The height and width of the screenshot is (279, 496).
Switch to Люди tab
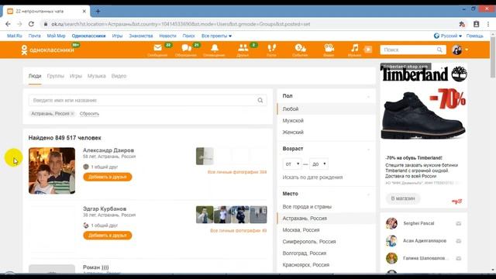[x=35, y=76]
